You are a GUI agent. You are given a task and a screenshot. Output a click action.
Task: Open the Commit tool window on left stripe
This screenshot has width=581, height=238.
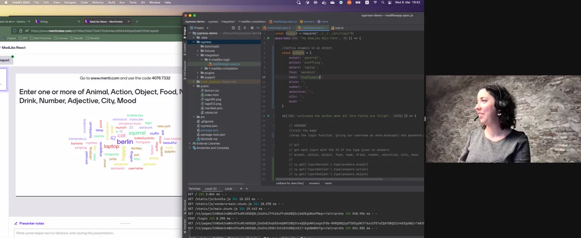[184, 49]
